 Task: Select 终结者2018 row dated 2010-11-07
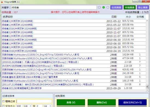tap(74, 29)
